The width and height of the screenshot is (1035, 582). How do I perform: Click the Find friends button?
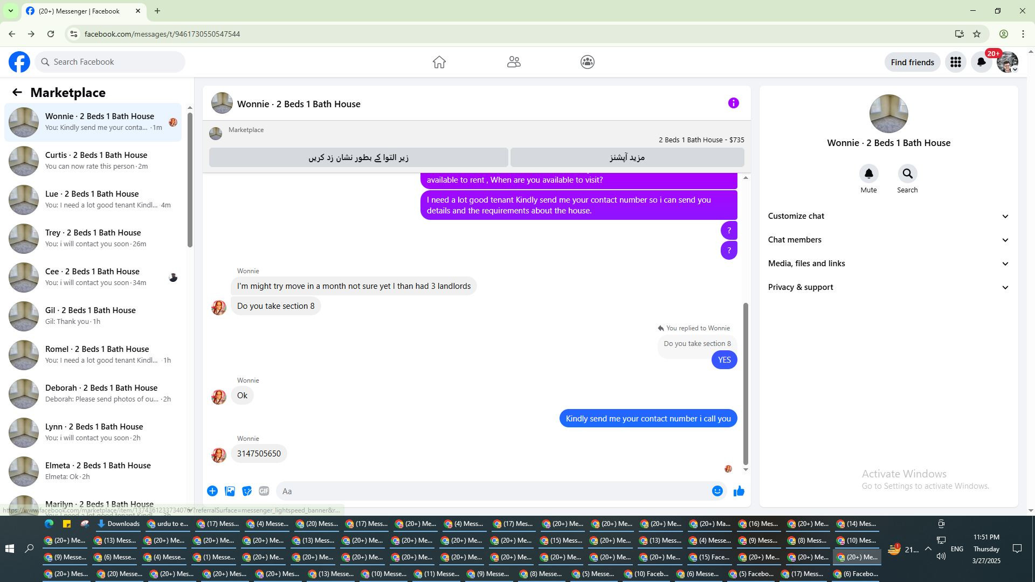tap(913, 62)
